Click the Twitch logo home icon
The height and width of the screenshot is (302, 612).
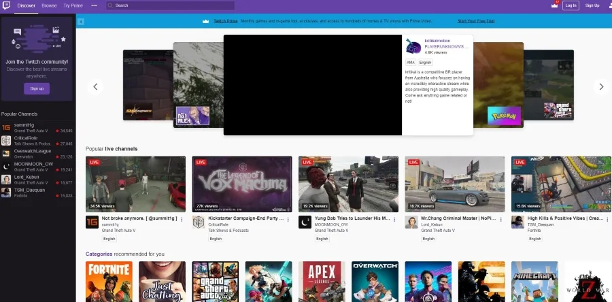(x=6, y=5)
